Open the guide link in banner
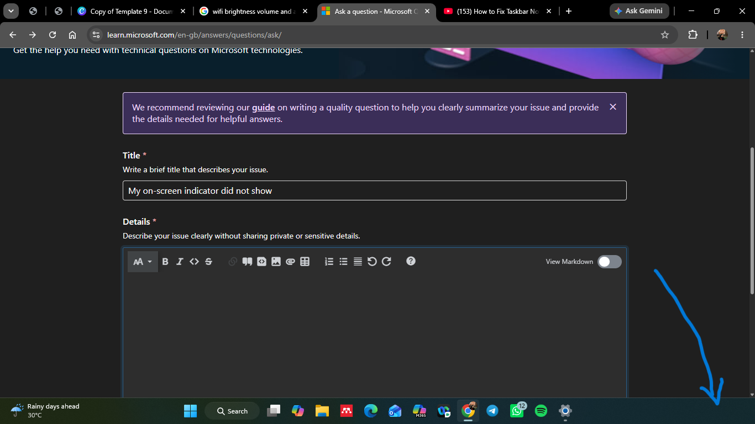 click(x=264, y=108)
